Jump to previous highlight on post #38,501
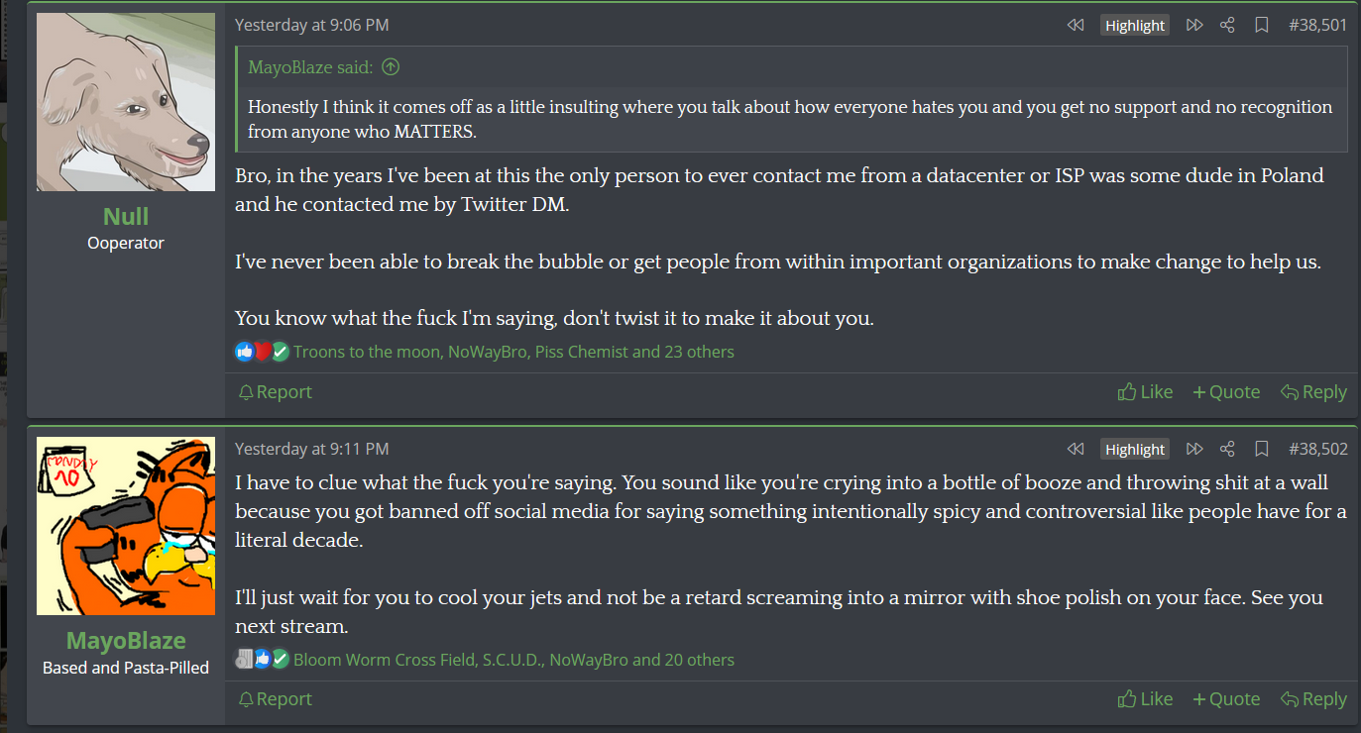Screen dimensions: 1361x733 1076,25
